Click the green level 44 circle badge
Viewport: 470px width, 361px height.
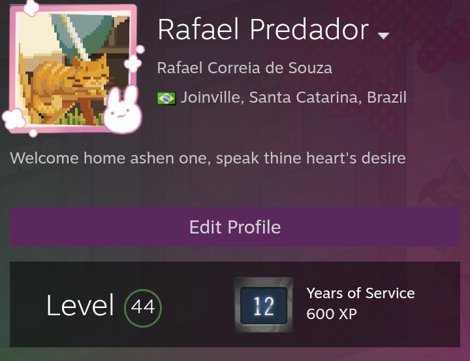click(x=143, y=306)
